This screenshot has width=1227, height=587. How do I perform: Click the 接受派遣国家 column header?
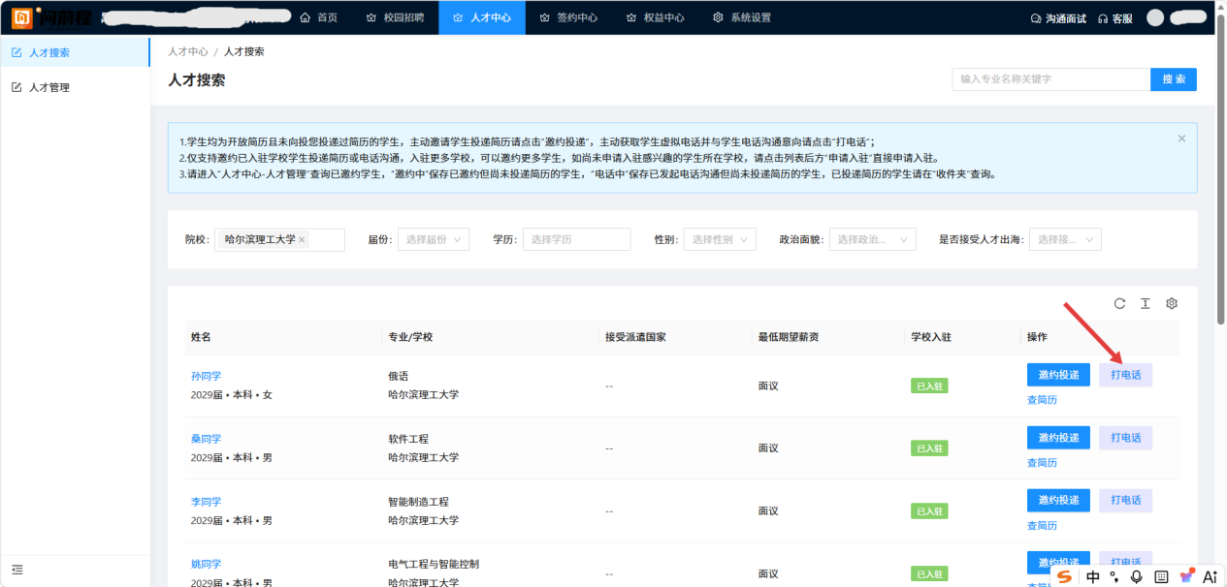click(x=634, y=337)
